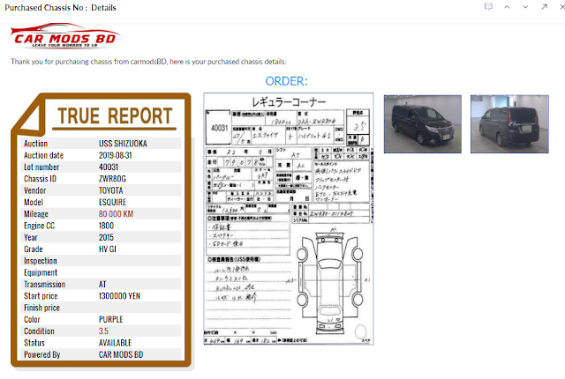The width and height of the screenshot is (565, 379).
Task: Click the ORDER: heading
Action: [286, 81]
